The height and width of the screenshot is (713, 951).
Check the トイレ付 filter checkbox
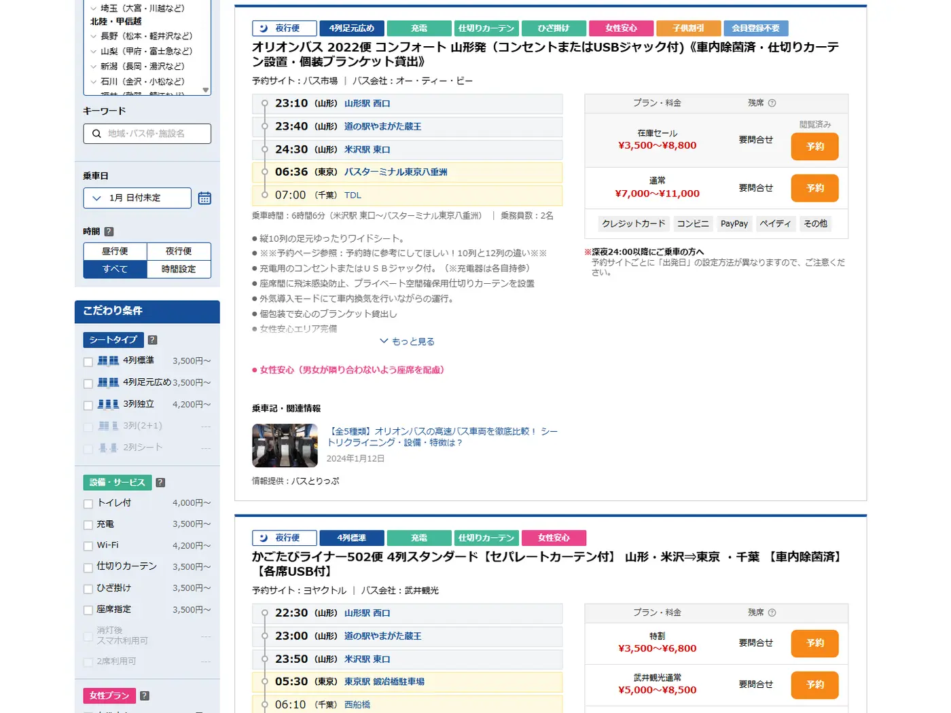88,503
